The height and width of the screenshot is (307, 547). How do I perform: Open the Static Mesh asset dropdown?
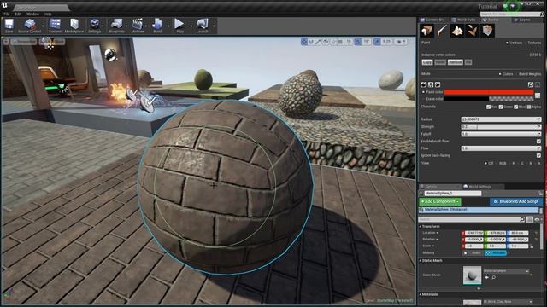coord(506,271)
